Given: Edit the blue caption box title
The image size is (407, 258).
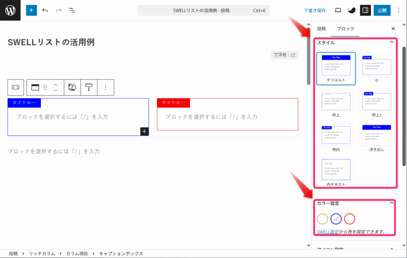Looking at the screenshot, I should coord(24,103).
